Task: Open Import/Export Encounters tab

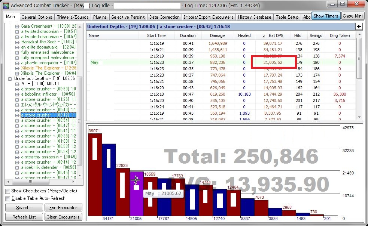Action: (x=209, y=17)
